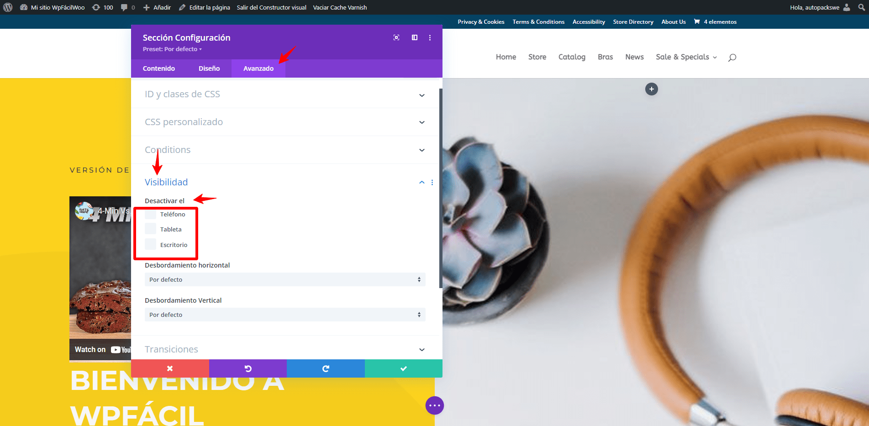Check the Tableta disable checkbox
The image size is (869, 426).
151,229
